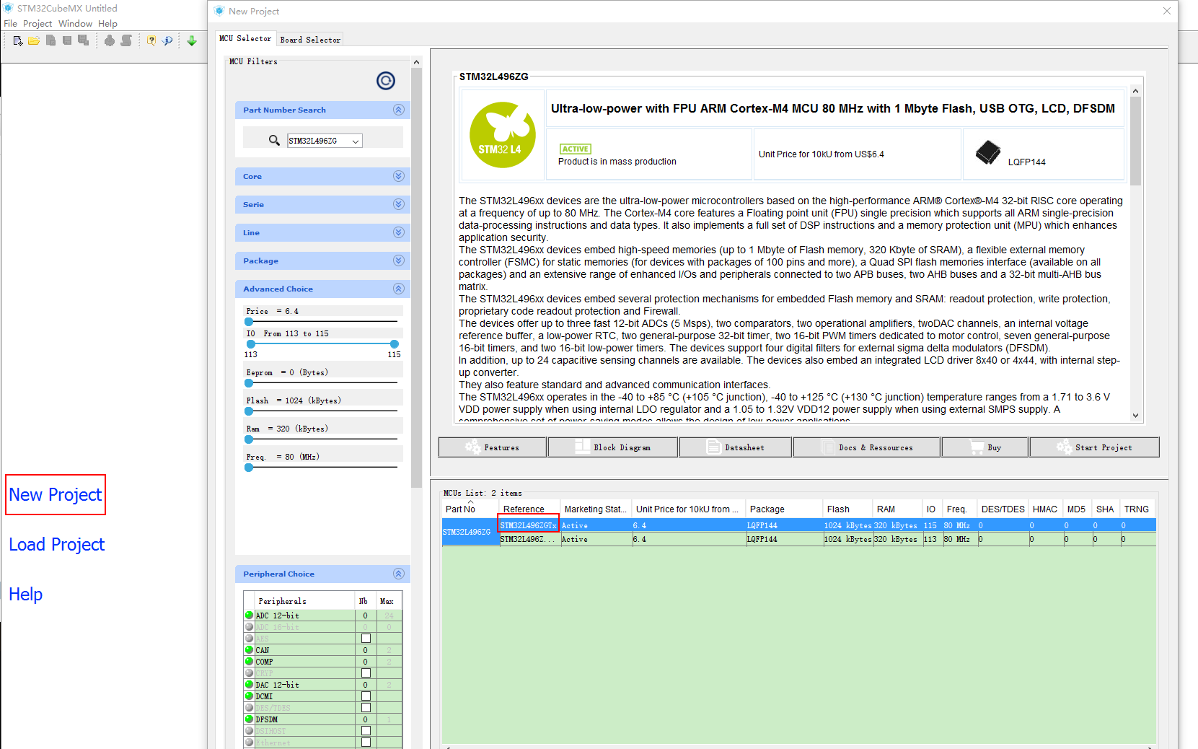Switch to the Board Selector tab

(x=310, y=40)
